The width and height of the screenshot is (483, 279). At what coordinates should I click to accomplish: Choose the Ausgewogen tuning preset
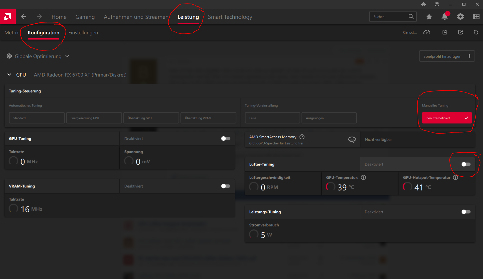coord(329,118)
